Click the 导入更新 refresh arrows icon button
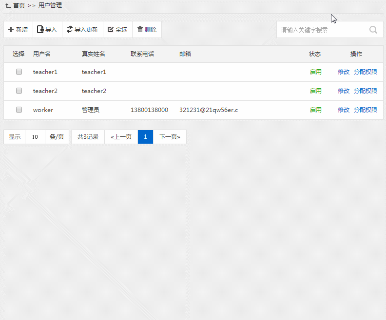The width and height of the screenshot is (386, 320). click(x=82, y=30)
